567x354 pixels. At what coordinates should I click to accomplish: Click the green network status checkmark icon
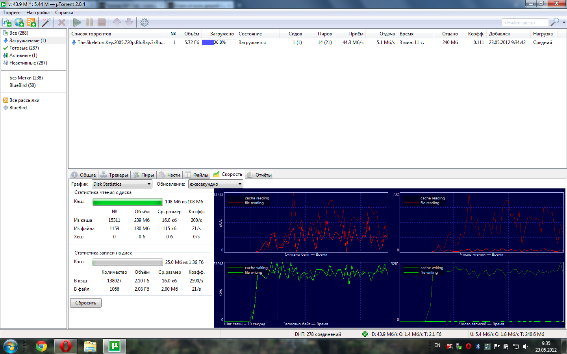[x=365, y=334]
